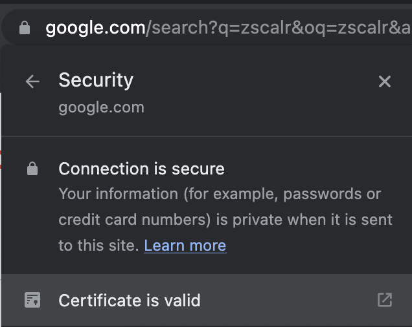Screen dimensions: 412x327
Task: Click inside the address bar URL field
Action: click(x=227, y=28)
